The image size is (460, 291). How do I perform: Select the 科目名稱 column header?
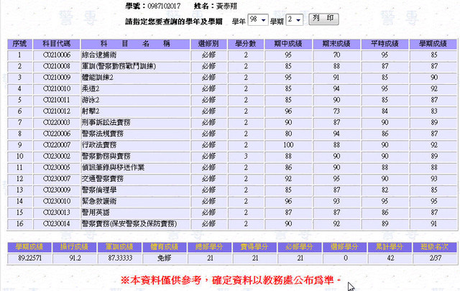tap(135, 44)
